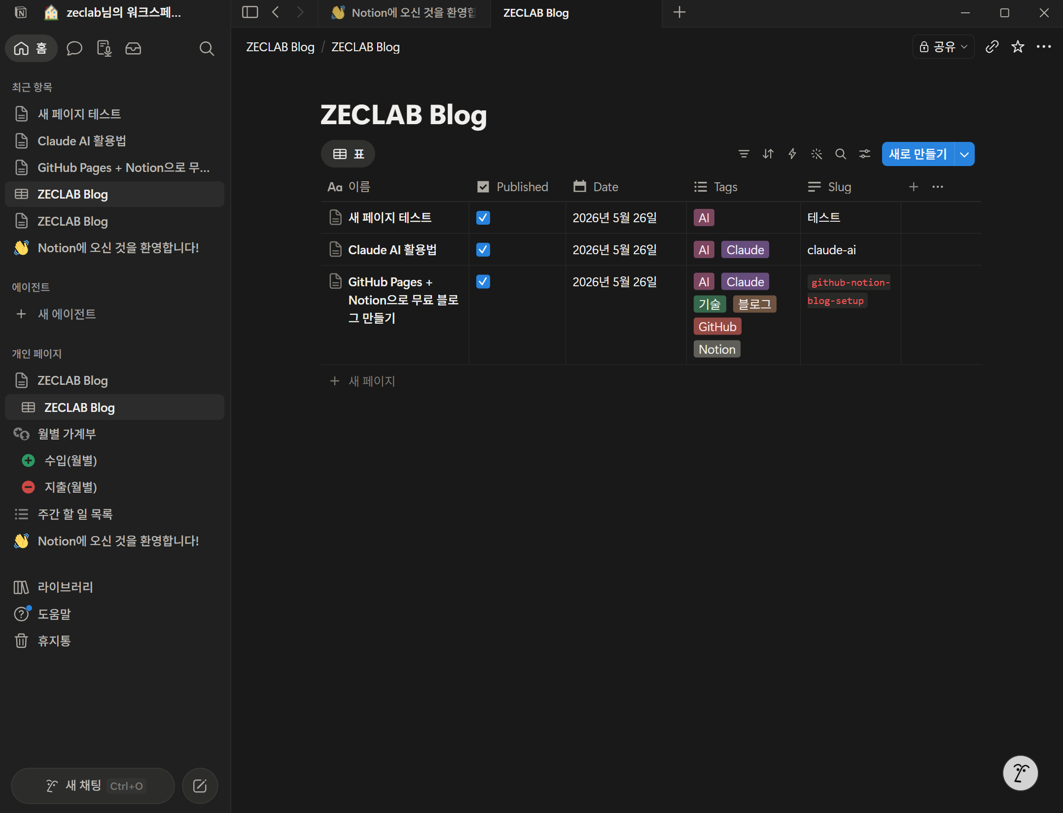The height and width of the screenshot is (813, 1063).
Task: Click the claude-ai slug cell
Action: (x=850, y=250)
